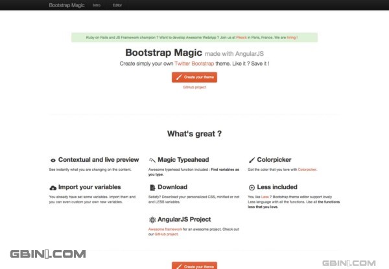Open the Awesome framework link
Image resolution: width=389 pixels, height=269 pixels.
165,229
